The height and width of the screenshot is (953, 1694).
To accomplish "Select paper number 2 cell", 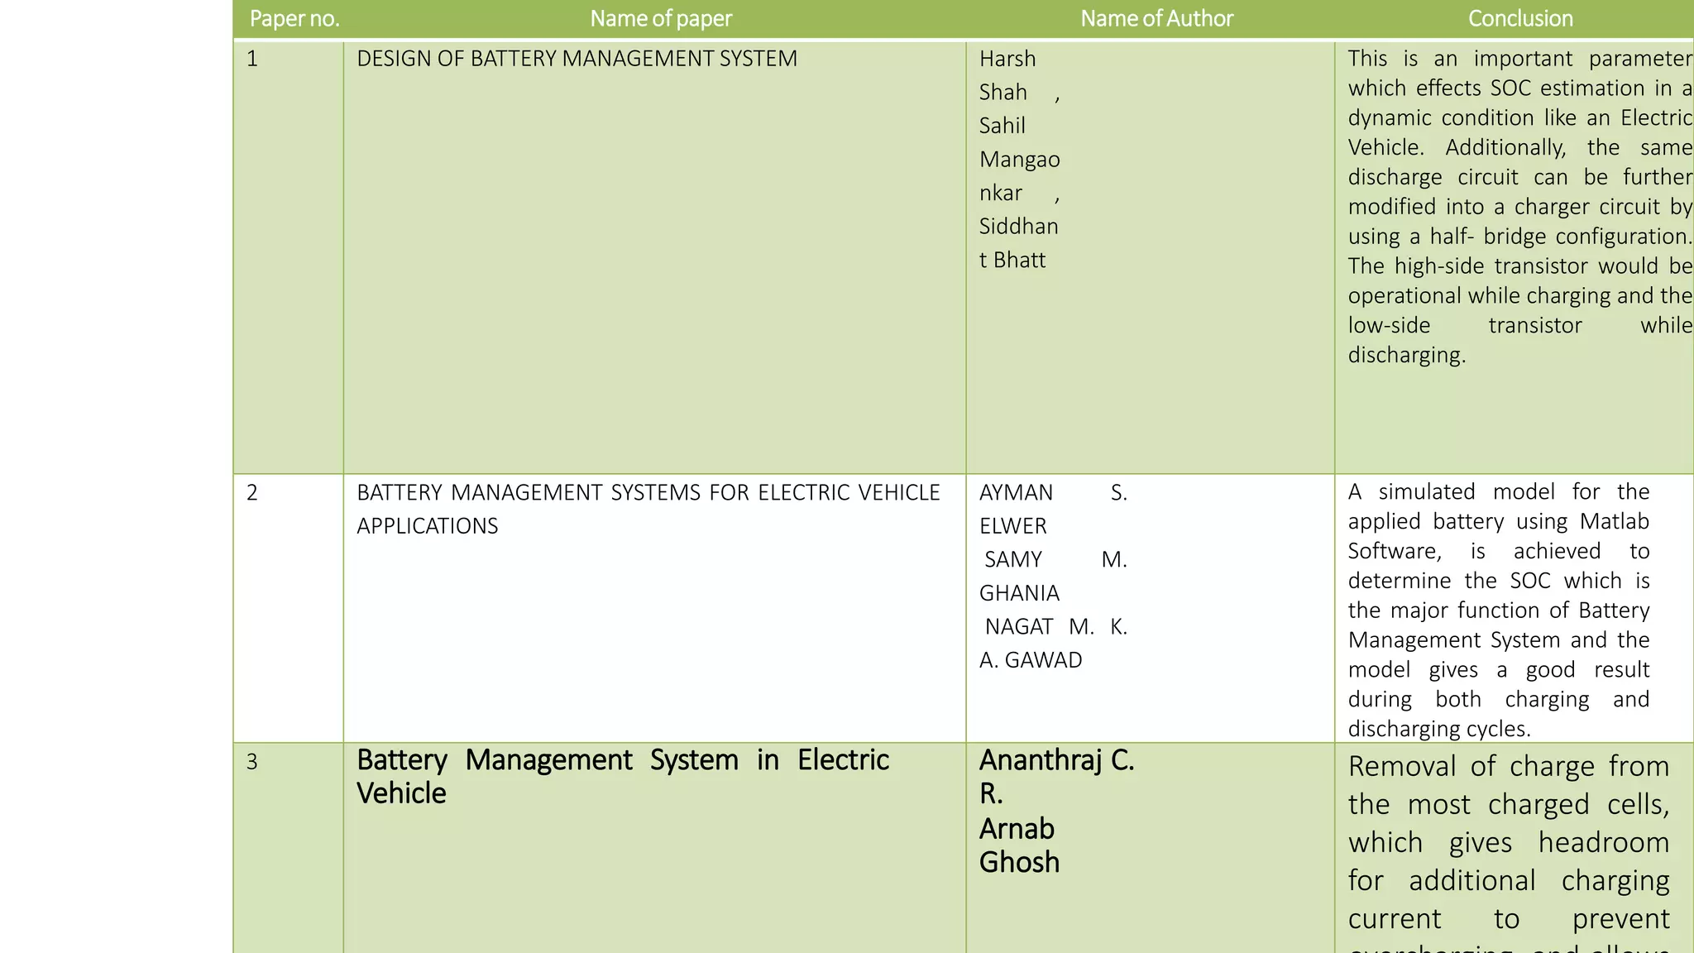I will pyautogui.click(x=252, y=493).
